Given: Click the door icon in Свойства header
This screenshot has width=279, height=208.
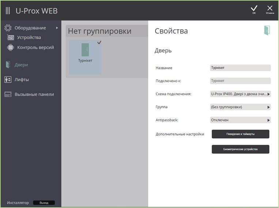Looking at the screenshot, I should [267, 30].
